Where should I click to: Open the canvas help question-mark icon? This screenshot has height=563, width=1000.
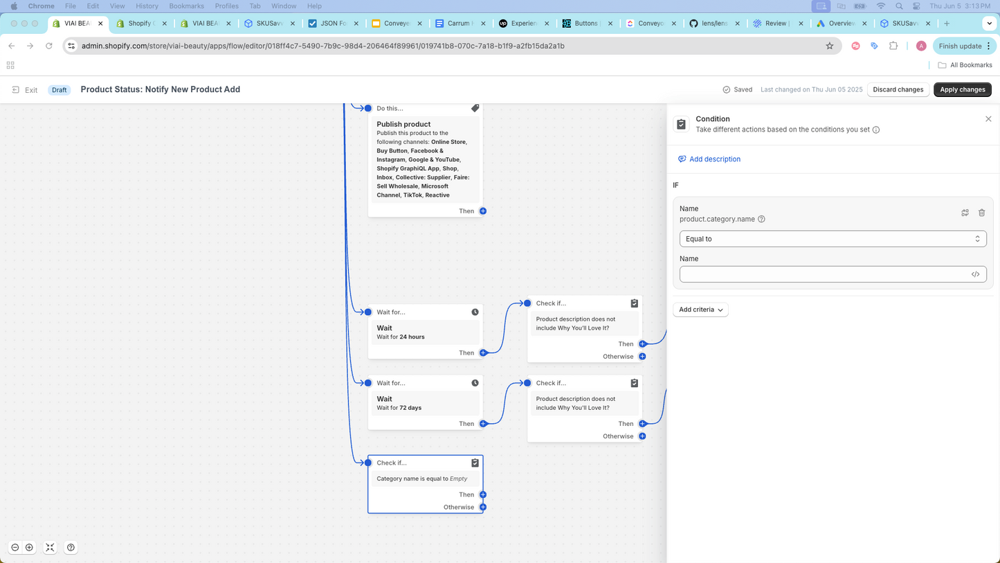coord(71,547)
